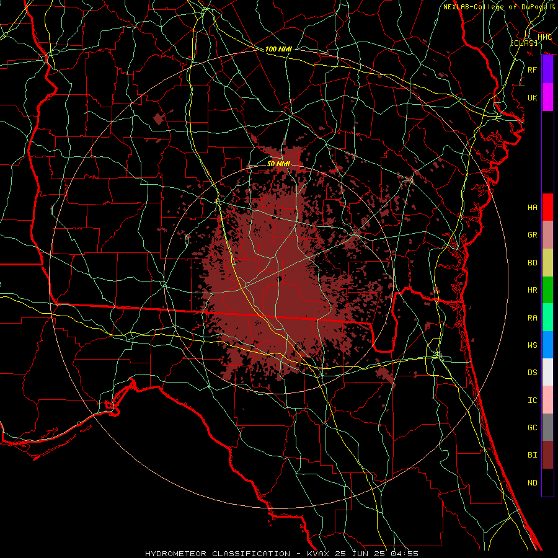Click the RA light green legend swatch
The height and width of the screenshot is (558, 558).
547,317
